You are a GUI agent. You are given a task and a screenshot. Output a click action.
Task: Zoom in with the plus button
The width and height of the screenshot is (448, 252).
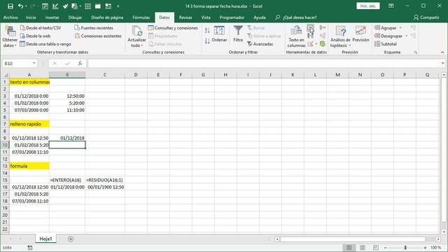pyautogui.click(x=425, y=247)
